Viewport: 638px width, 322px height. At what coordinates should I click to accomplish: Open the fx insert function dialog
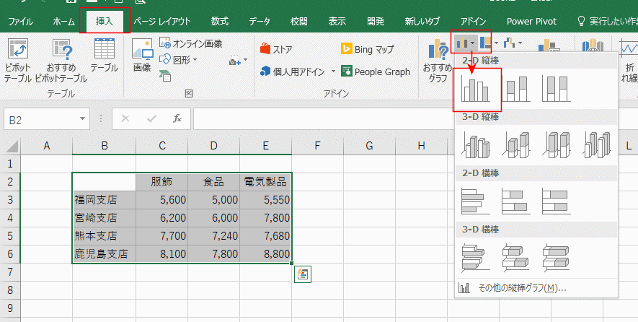point(177,119)
